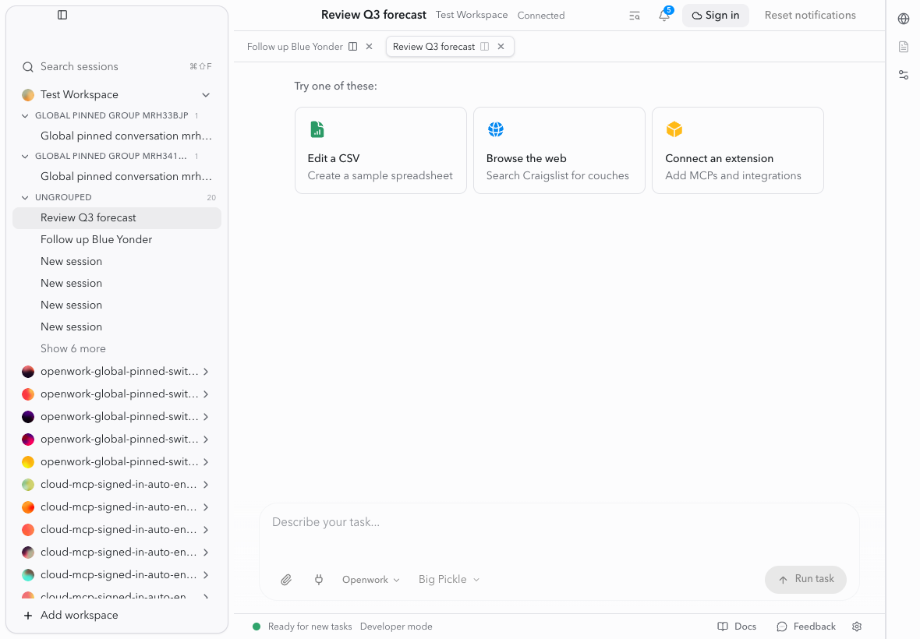Click the cloud icon in Sign in button
920x639 pixels.
(697, 16)
